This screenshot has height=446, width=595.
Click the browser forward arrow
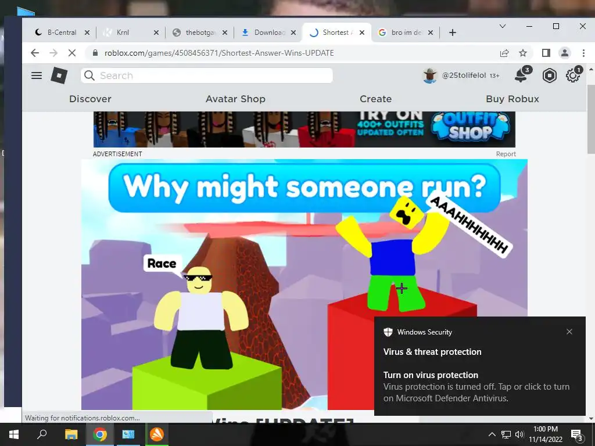click(x=53, y=53)
